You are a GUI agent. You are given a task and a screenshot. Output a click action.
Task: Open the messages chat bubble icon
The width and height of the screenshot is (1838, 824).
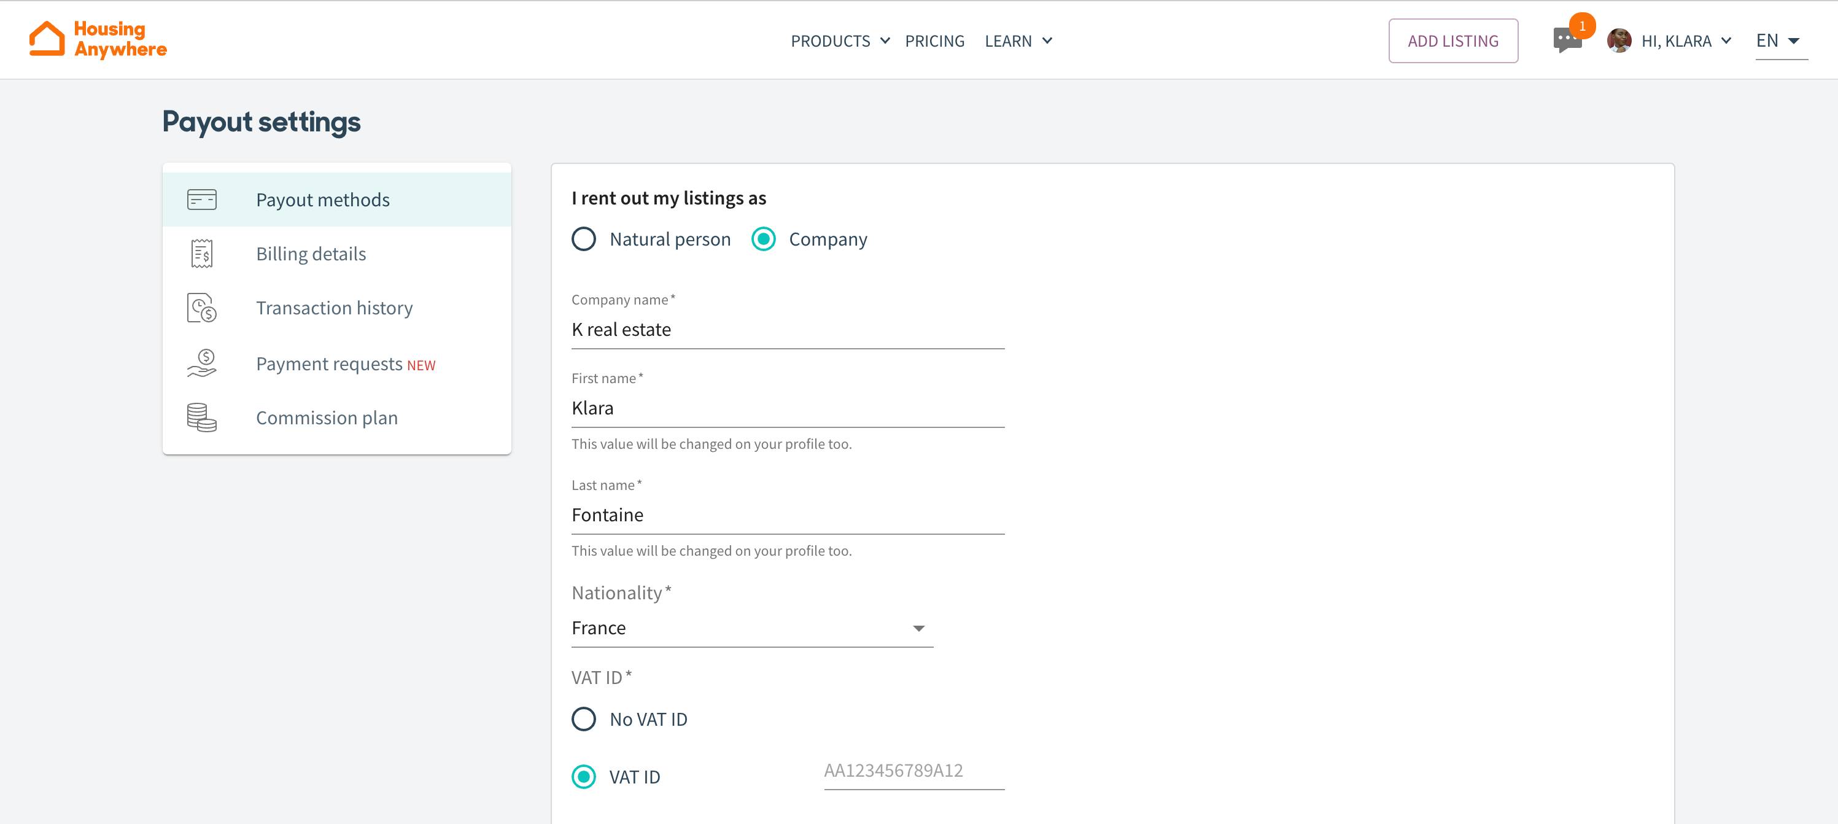[x=1566, y=40]
